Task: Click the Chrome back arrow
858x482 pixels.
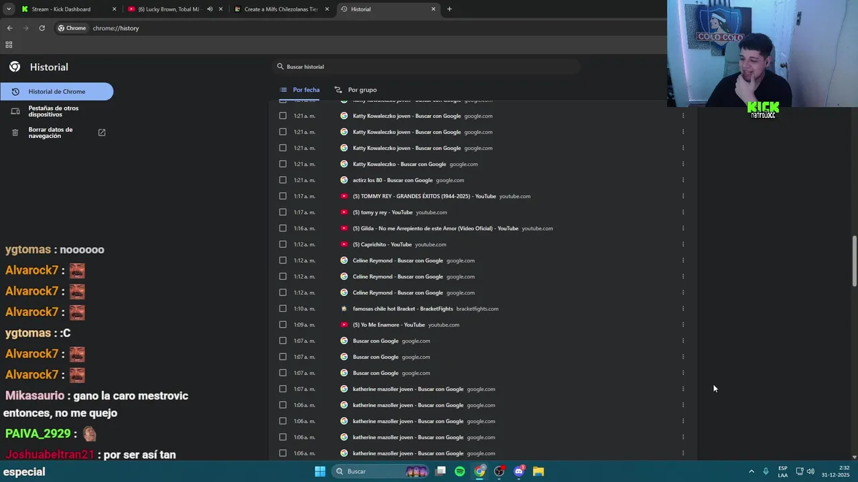Action: coord(9,28)
